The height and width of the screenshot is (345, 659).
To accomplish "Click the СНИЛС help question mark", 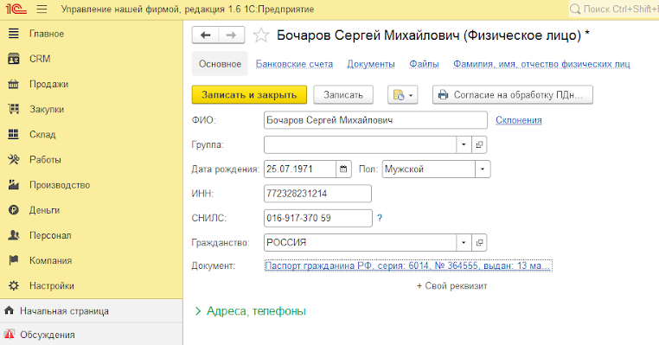I will click(380, 218).
